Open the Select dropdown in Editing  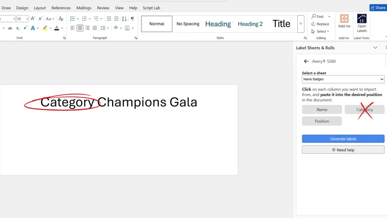tap(320, 31)
